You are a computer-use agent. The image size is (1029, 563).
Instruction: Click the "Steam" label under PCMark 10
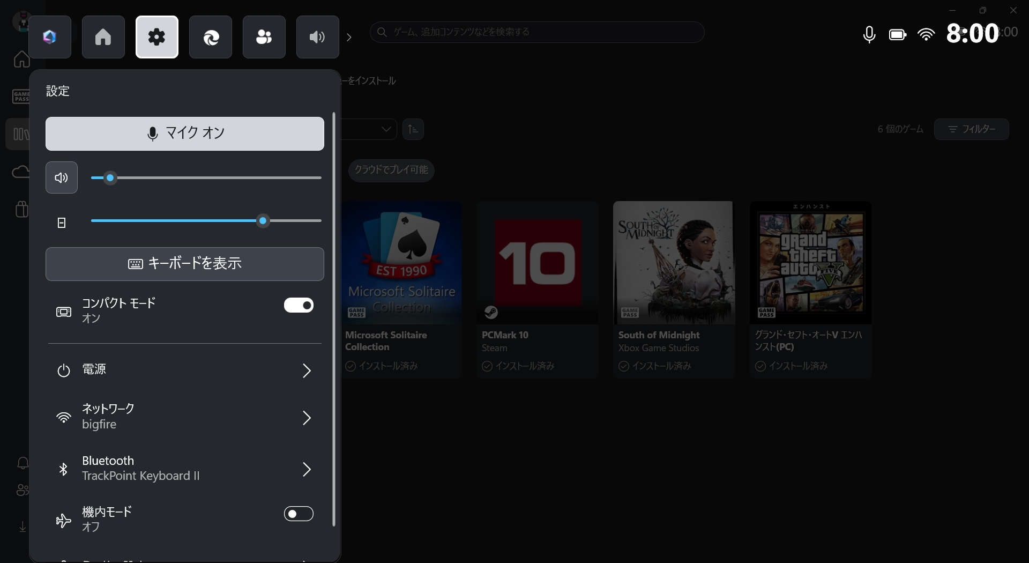coord(494,348)
